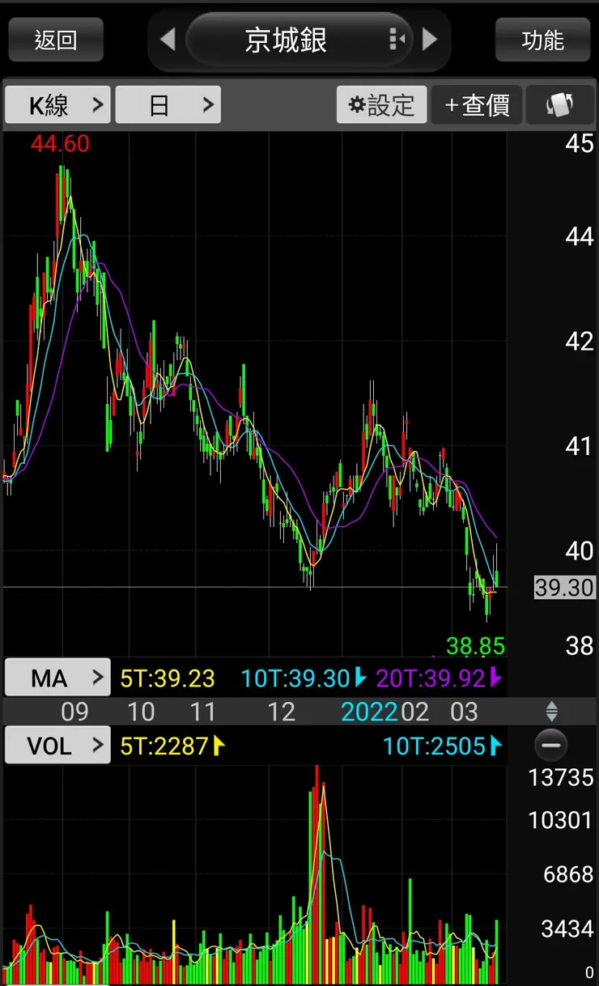Open stock list icon beside 京城銀
Screen dimensions: 599x986
pos(396,39)
